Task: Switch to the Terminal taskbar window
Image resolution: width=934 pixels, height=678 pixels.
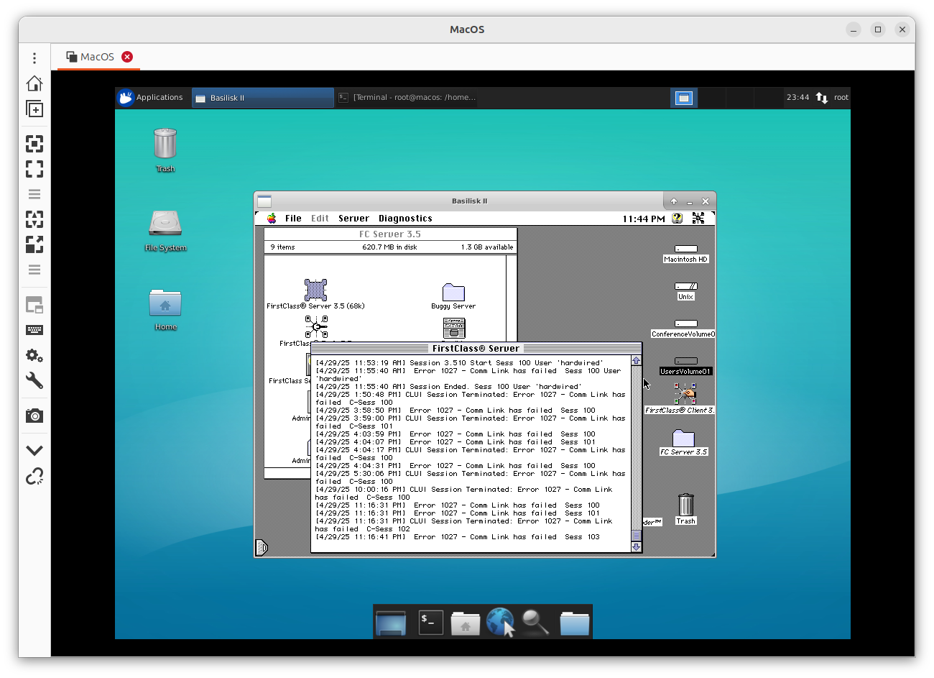Action: point(407,98)
